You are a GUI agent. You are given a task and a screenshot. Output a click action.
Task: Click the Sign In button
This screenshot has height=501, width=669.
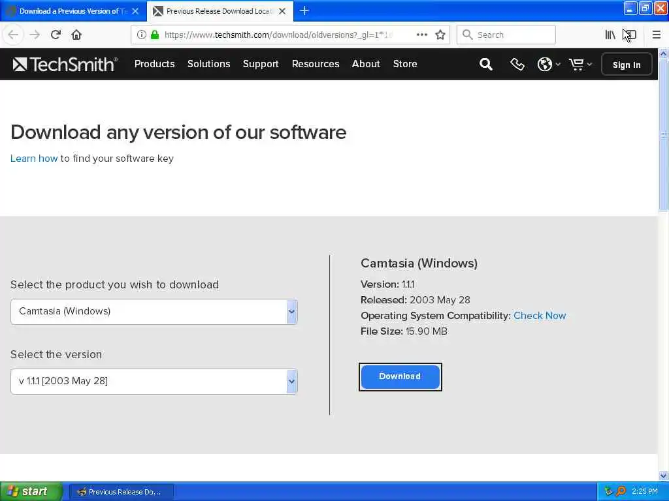[x=627, y=65]
